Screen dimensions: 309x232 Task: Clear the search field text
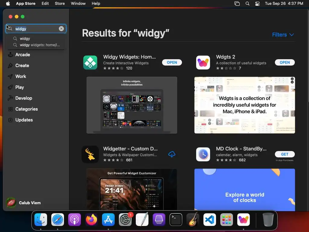(x=61, y=29)
